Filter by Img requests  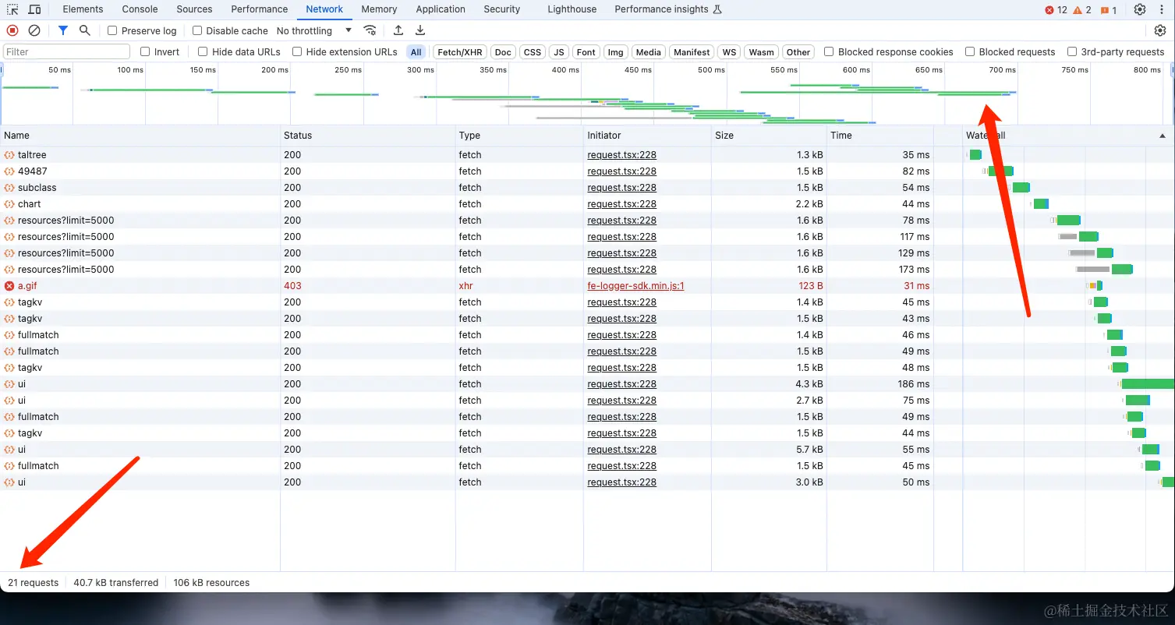pos(616,52)
